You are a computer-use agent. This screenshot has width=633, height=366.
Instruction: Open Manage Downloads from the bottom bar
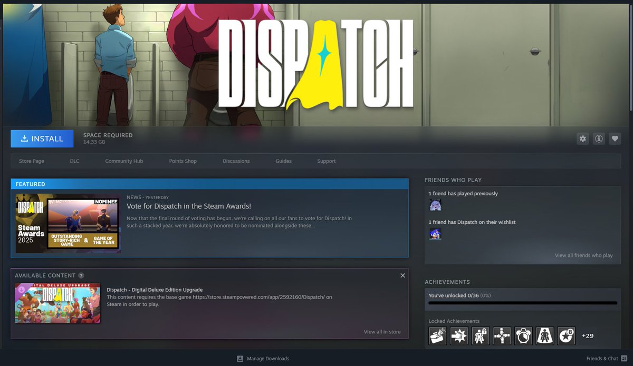point(263,359)
